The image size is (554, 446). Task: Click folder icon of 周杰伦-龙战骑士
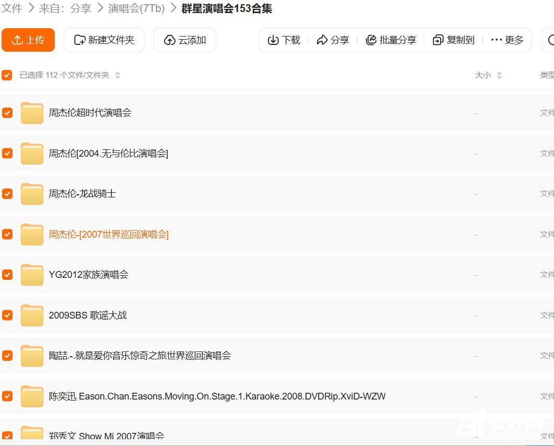coord(32,194)
